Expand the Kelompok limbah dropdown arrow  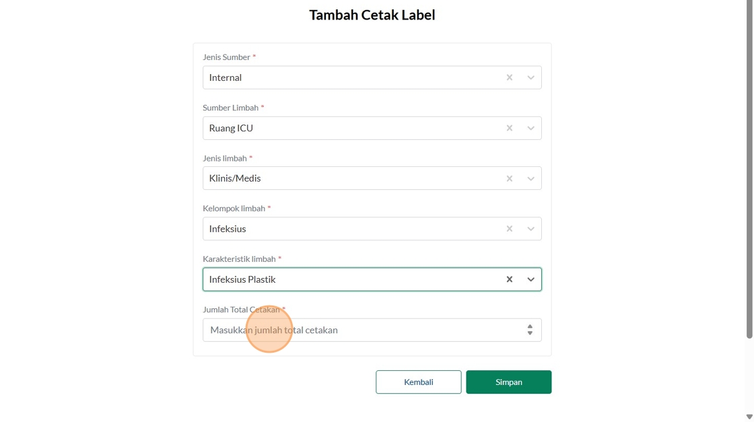click(530, 229)
